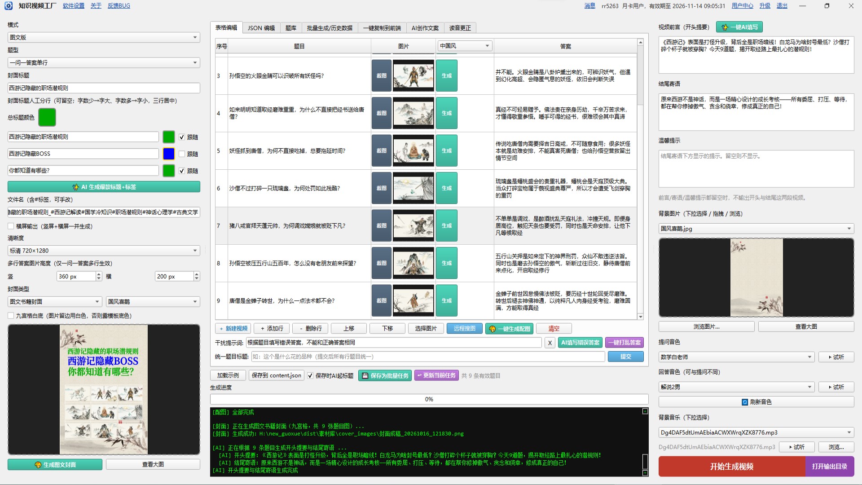Switch to the JSON 编辑 tab
Viewport: 862px width, 485px height.
(261, 28)
